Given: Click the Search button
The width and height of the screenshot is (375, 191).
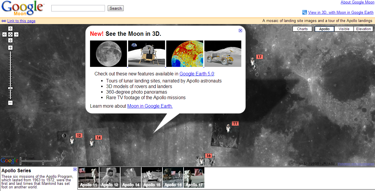Looking at the screenshot, I should click(x=116, y=8).
